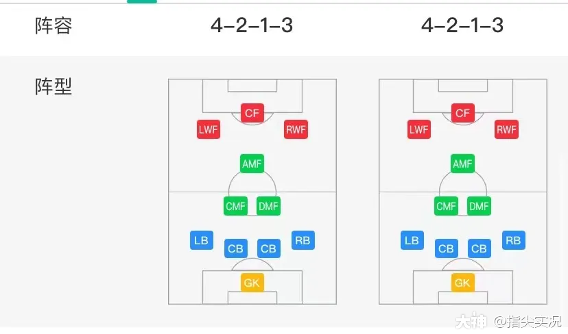Click the right team's 4-2-1-3 formation text
This screenshot has height=334, width=568.
click(462, 25)
